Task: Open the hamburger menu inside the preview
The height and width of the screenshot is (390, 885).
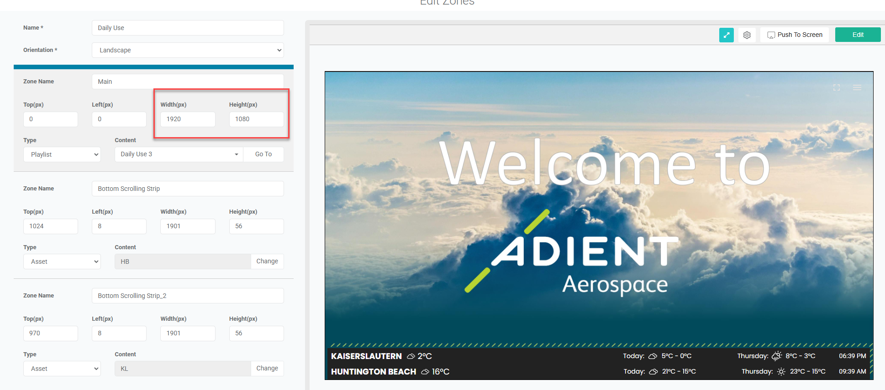Action: click(857, 87)
